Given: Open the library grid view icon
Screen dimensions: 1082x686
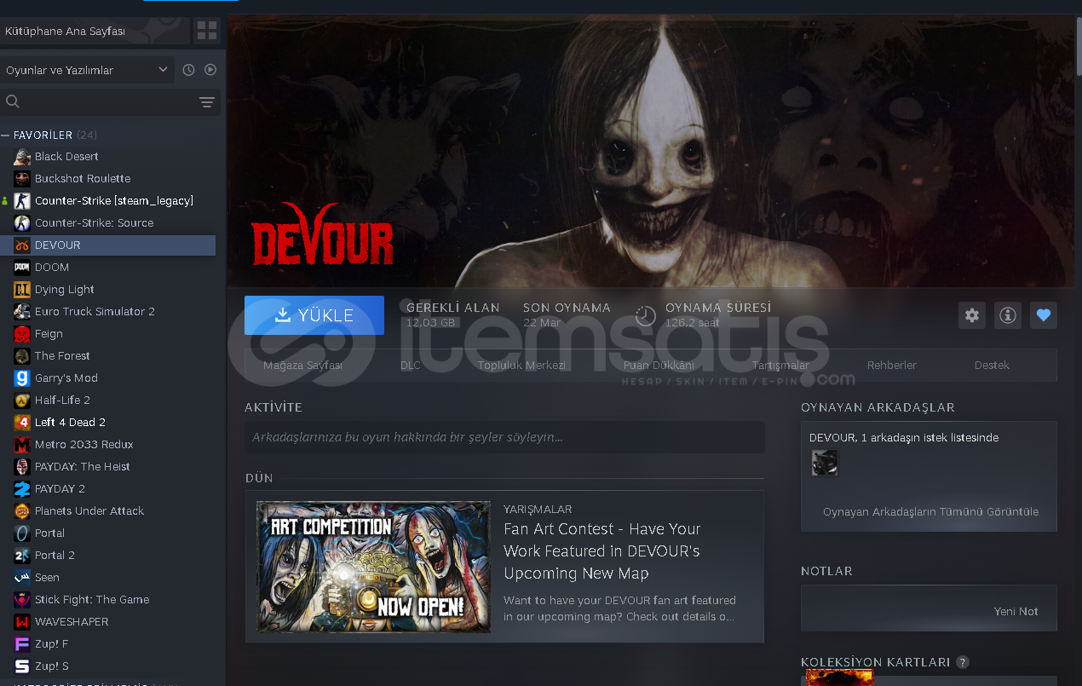Looking at the screenshot, I should [x=207, y=31].
